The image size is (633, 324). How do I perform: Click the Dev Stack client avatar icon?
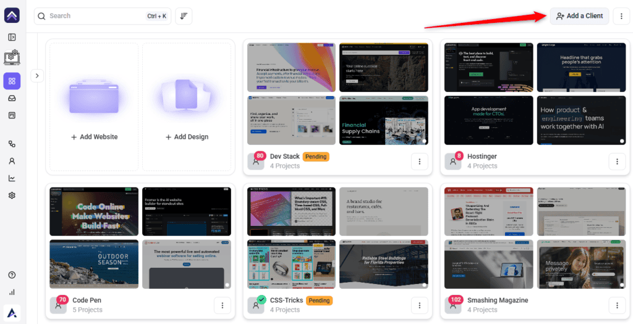tap(255, 162)
